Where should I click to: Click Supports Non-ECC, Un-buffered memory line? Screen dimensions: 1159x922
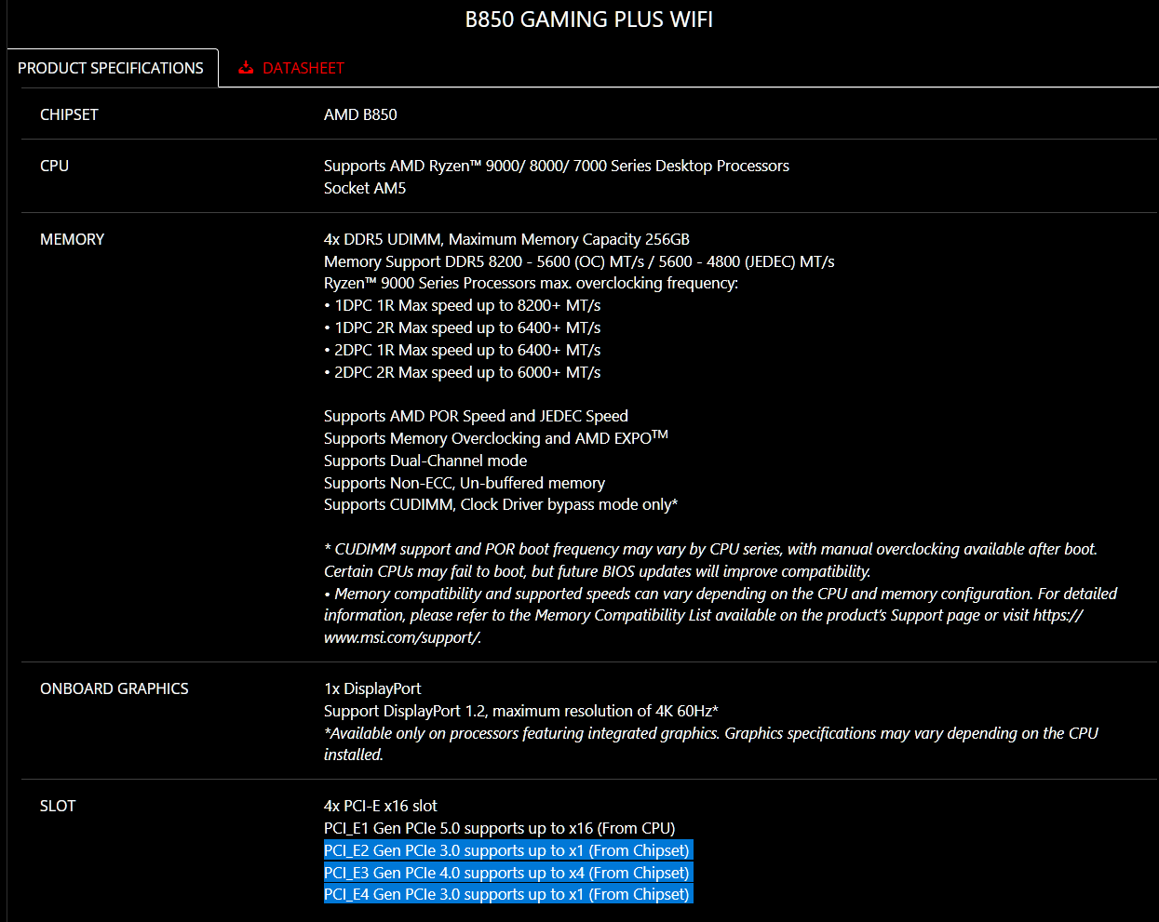[465, 483]
